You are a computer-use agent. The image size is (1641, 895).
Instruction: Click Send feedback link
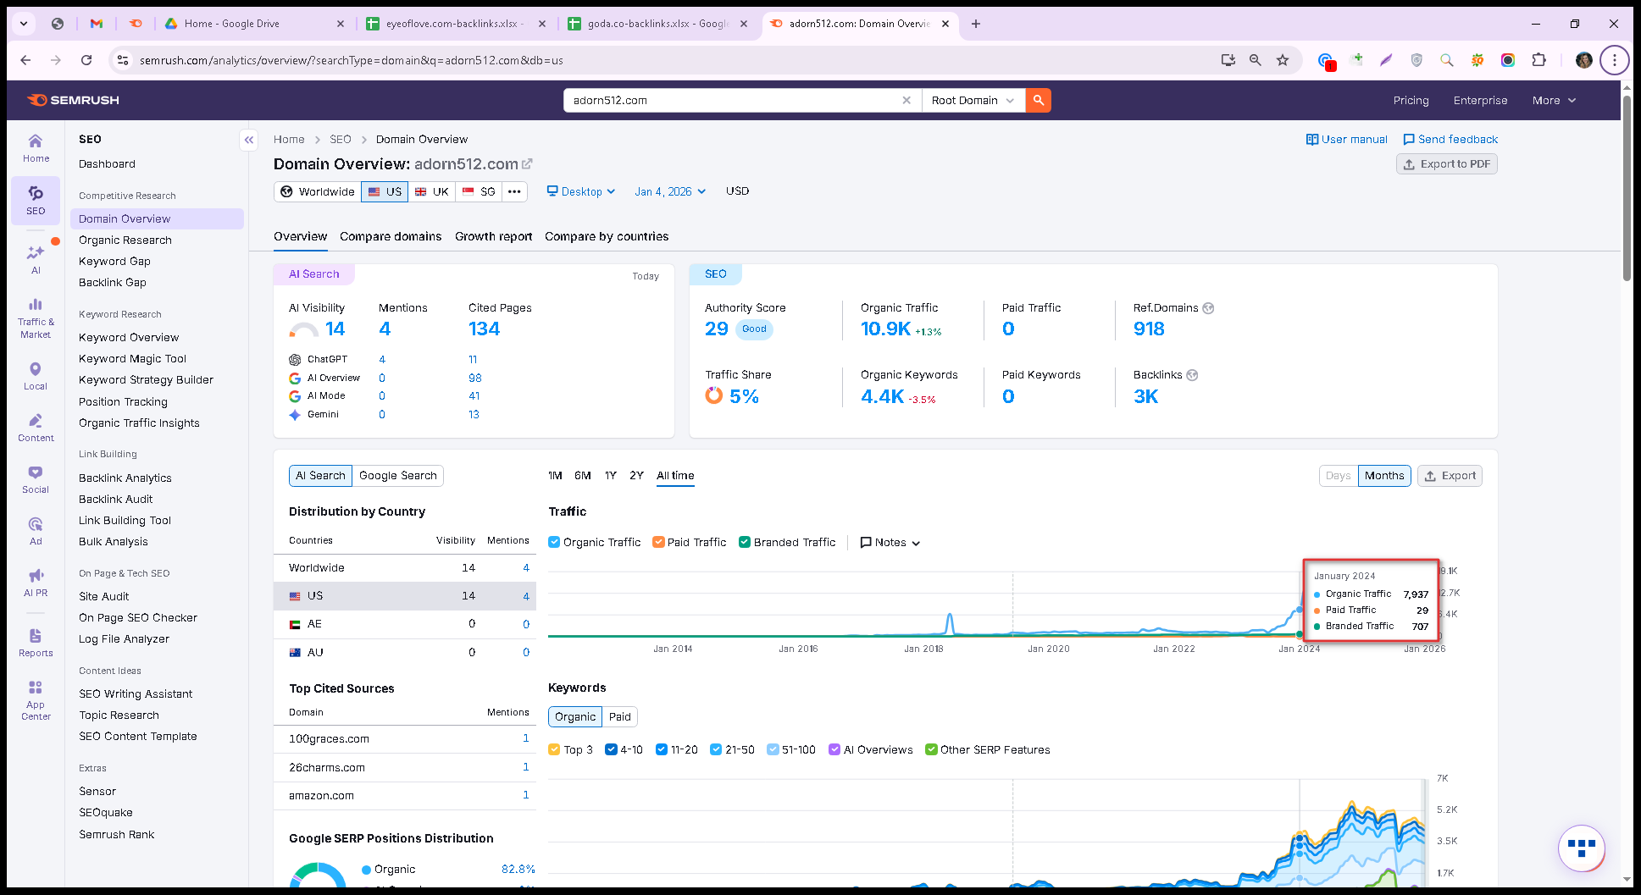[x=1450, y=140]
